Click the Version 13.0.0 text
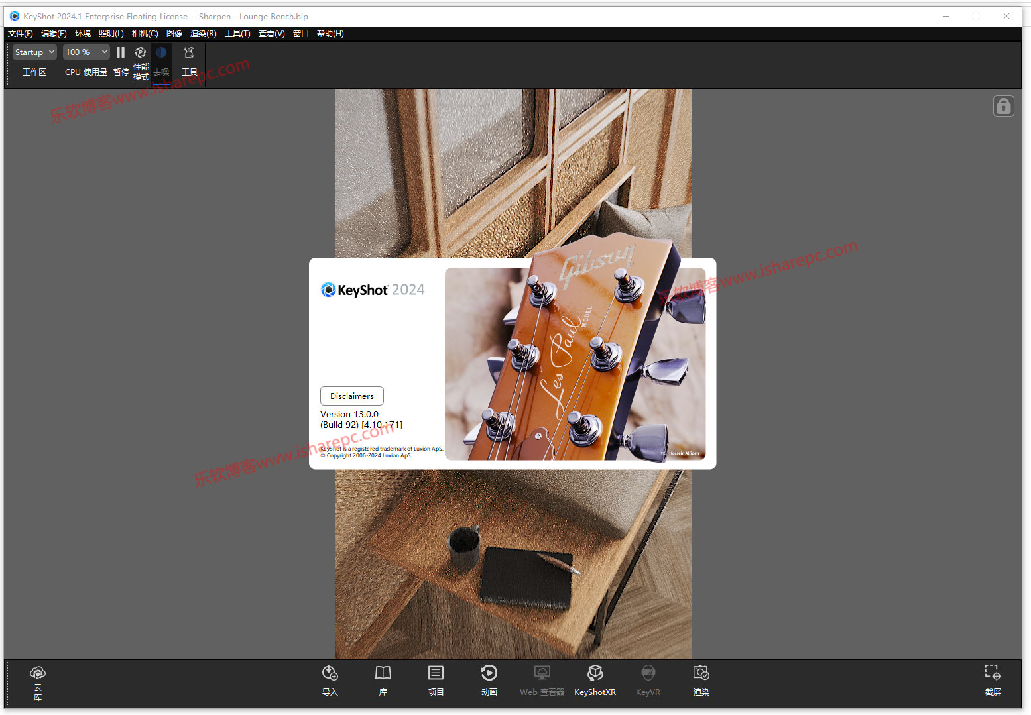The width and height of the screenshot is (1031, 715). click(x=349, y=414)
